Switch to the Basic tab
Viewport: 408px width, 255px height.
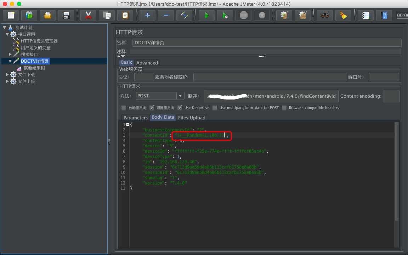[126, 62]
